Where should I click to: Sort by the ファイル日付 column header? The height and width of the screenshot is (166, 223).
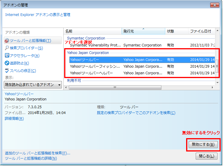pyautogui.click(x=202, y=31)
